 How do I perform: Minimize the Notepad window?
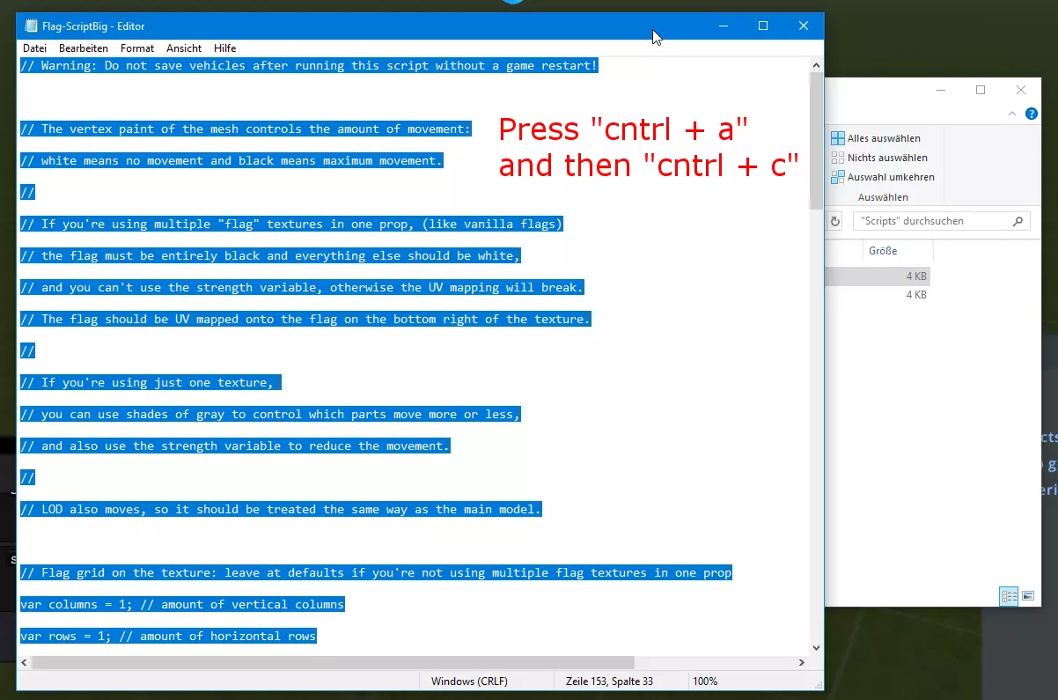tap(723, 26)
